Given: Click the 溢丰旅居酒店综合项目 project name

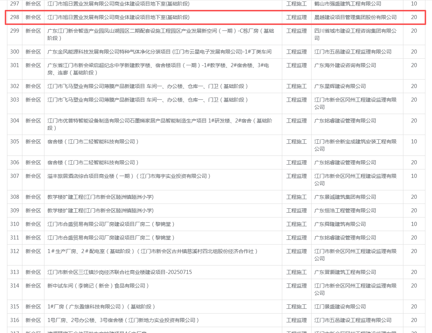Looking at the screenshot, I should pyautogui.click(x=129, y=176).
